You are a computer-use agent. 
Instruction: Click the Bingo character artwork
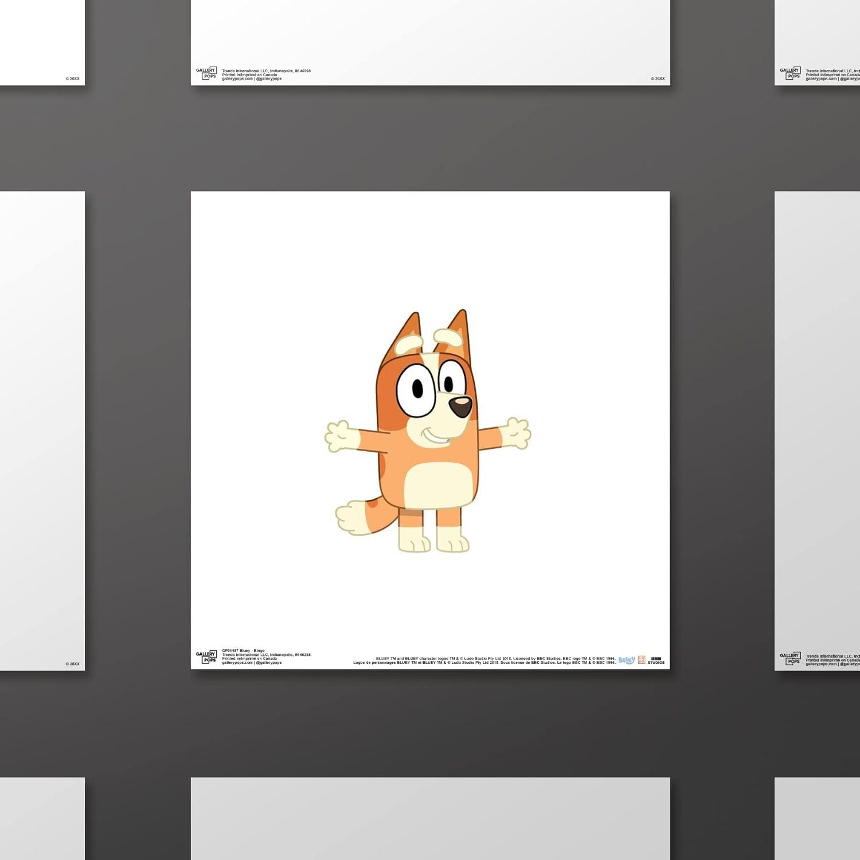(428, 431)
